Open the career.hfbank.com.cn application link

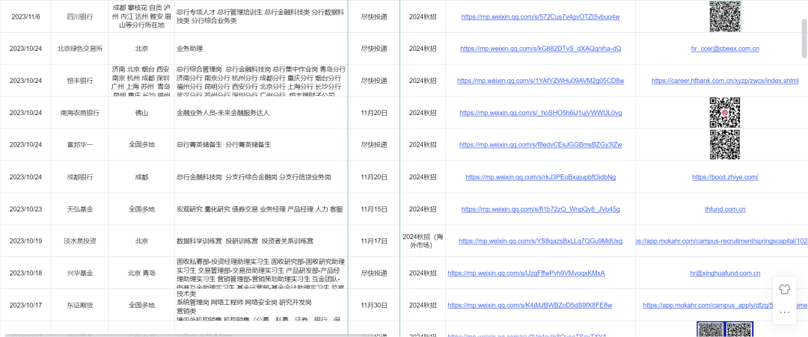tap(725, 81)
